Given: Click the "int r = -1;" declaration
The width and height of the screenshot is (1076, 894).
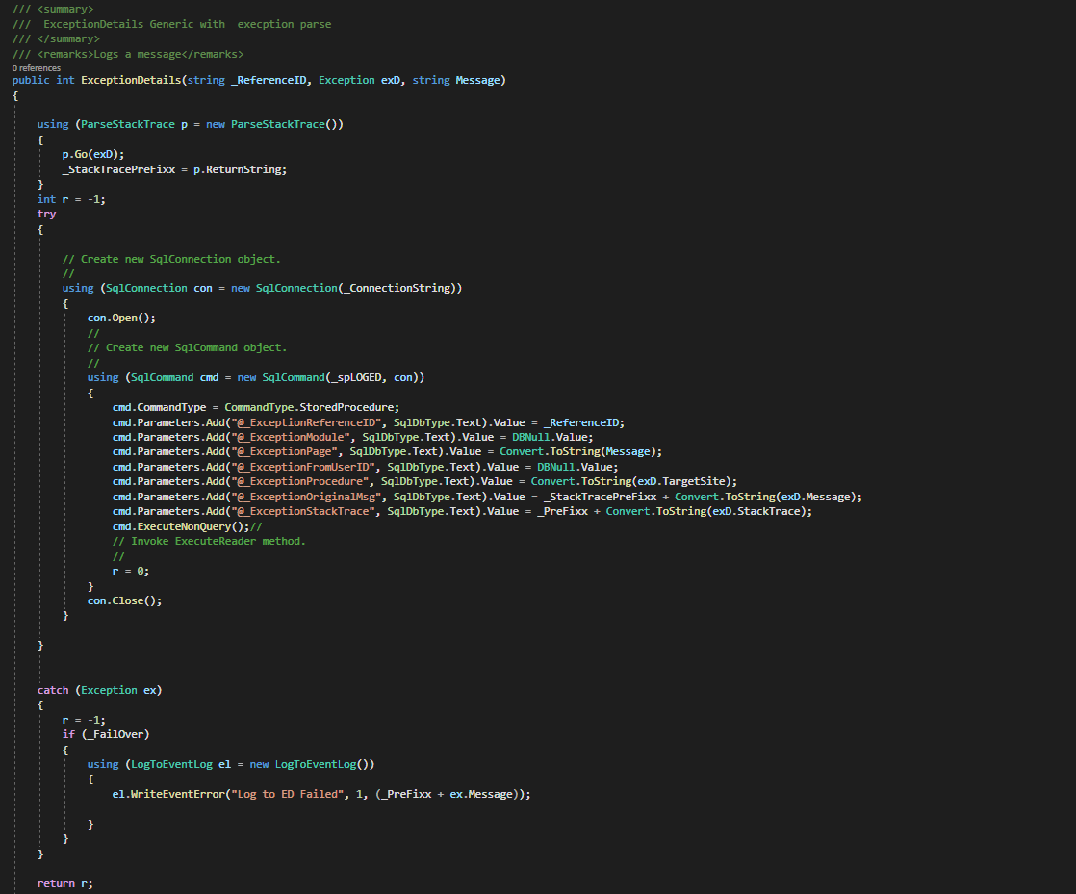Looking at the screenshot, I should 71,199.
